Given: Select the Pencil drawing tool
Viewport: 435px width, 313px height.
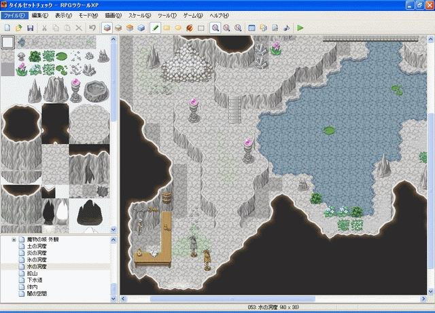Looking at the screenshot, I should point(155,28).
